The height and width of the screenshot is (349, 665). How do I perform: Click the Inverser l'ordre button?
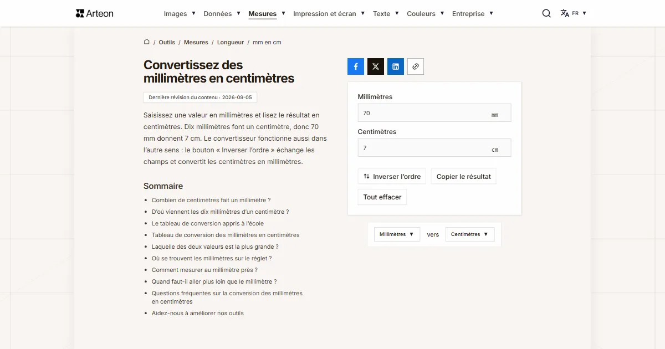click(x=392, y=177)
